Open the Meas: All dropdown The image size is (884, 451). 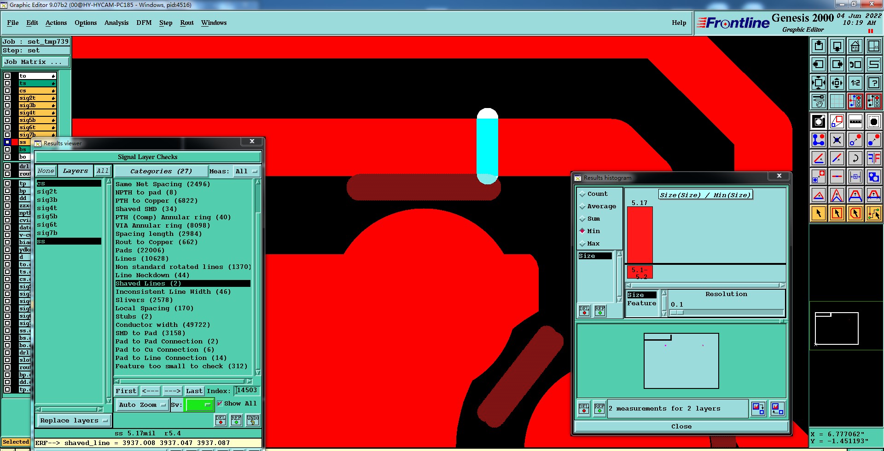pos(246,171)
